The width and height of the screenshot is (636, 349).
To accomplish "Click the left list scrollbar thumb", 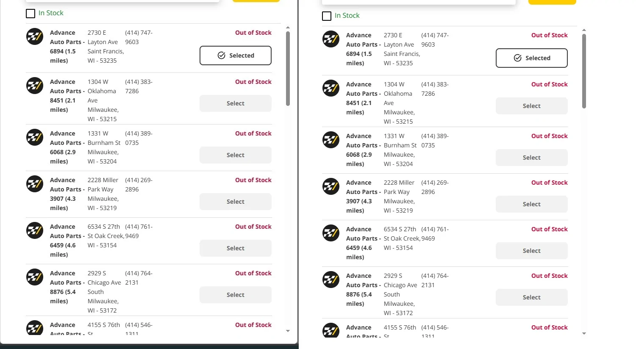I will click(x=288, y=69).
